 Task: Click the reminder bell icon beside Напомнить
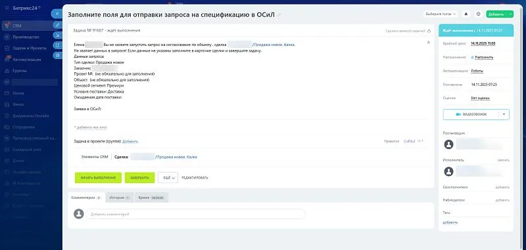(473, 57)
